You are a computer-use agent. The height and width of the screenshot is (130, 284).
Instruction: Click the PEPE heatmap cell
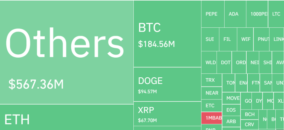click(x=213, y=14)
